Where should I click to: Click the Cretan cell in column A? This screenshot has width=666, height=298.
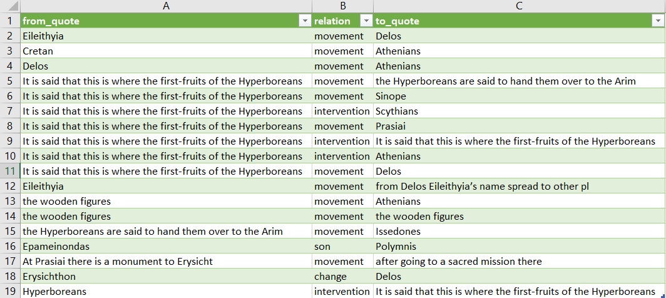pos(38,51)
